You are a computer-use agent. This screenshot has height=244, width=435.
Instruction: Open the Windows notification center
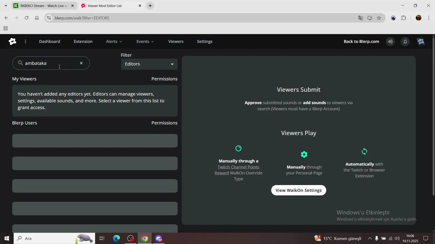(425, 239)
